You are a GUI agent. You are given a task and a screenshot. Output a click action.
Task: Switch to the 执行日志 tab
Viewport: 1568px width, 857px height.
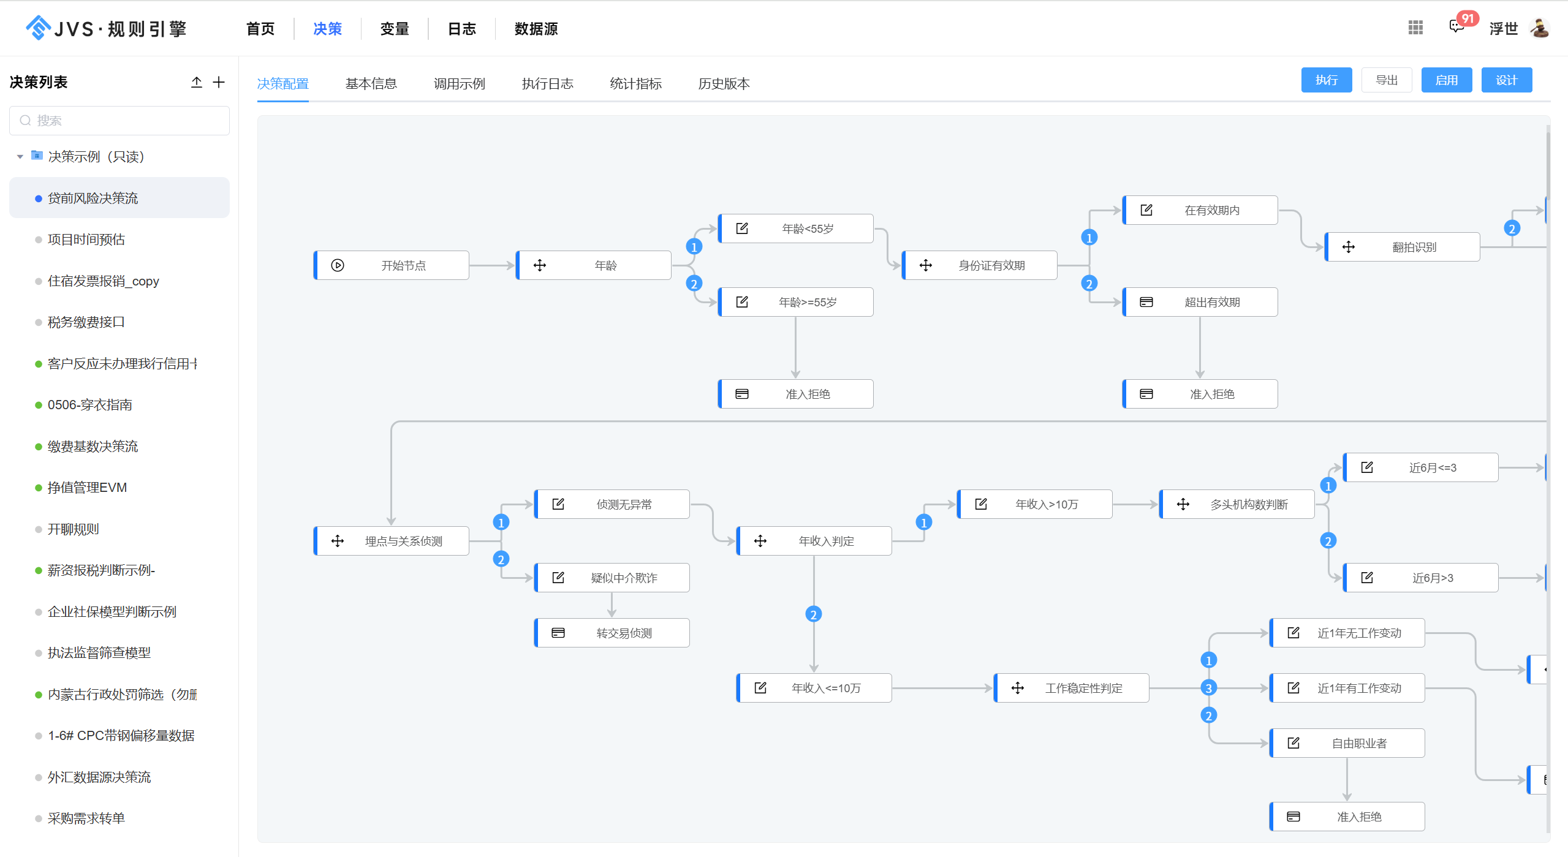547,83
